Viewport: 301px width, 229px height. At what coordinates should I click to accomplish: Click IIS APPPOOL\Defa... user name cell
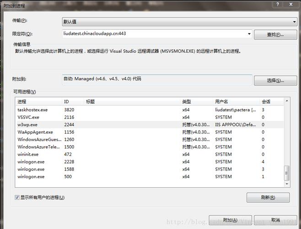click(235, 125)
